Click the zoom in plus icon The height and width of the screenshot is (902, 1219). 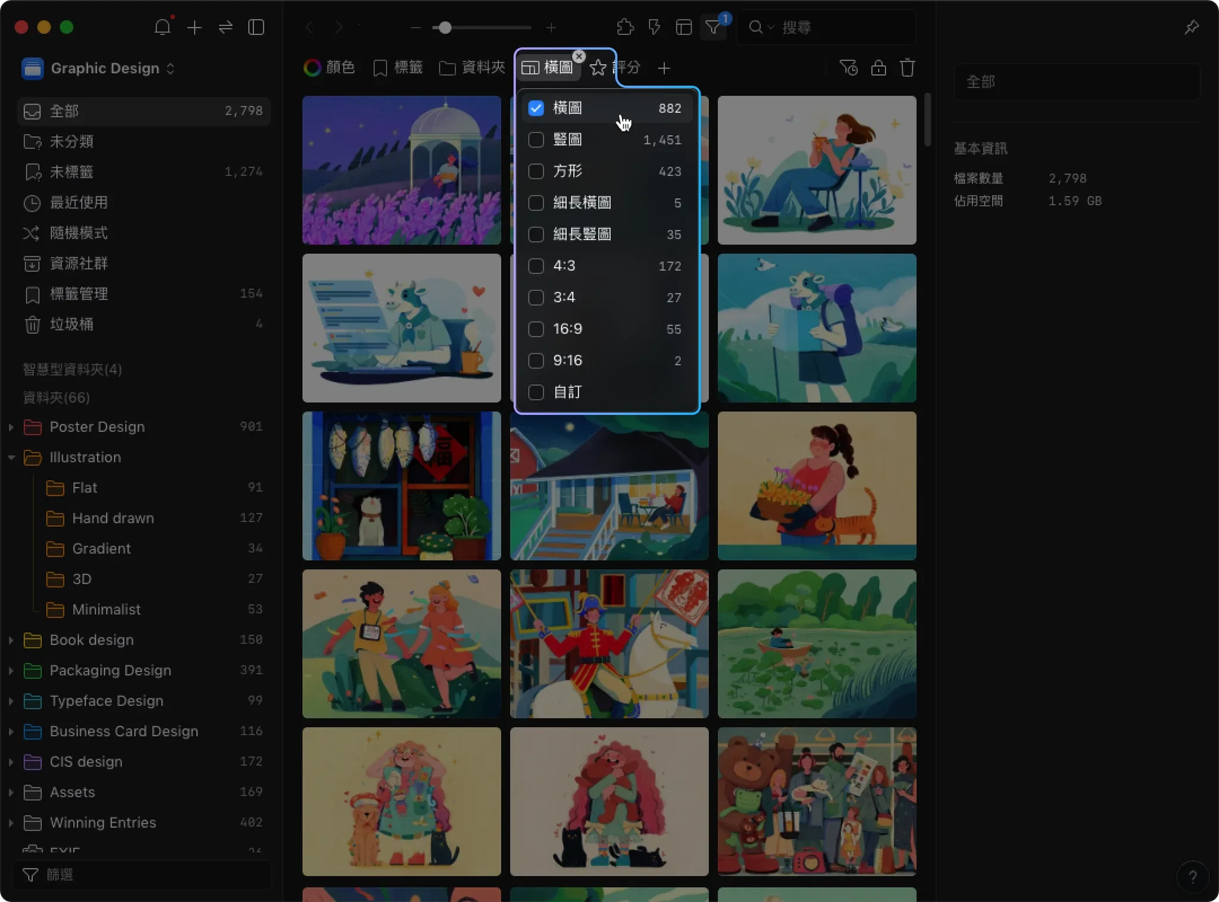(x=551, y=27)
